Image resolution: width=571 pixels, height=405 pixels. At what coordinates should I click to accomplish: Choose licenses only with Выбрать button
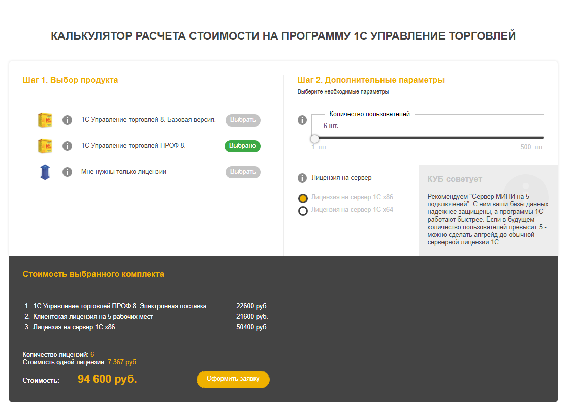click(243, 172)
